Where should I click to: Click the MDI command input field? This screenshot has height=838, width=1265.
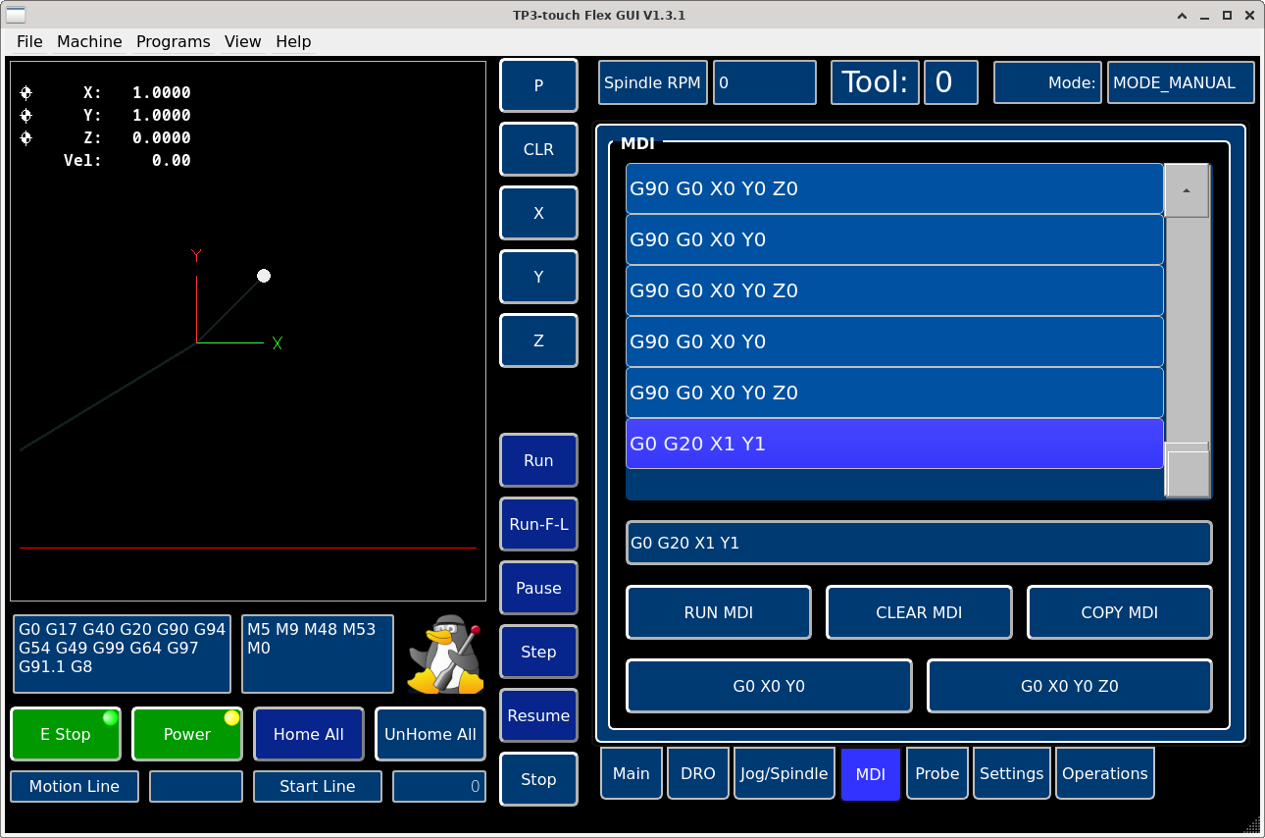(x=918, y=543)
